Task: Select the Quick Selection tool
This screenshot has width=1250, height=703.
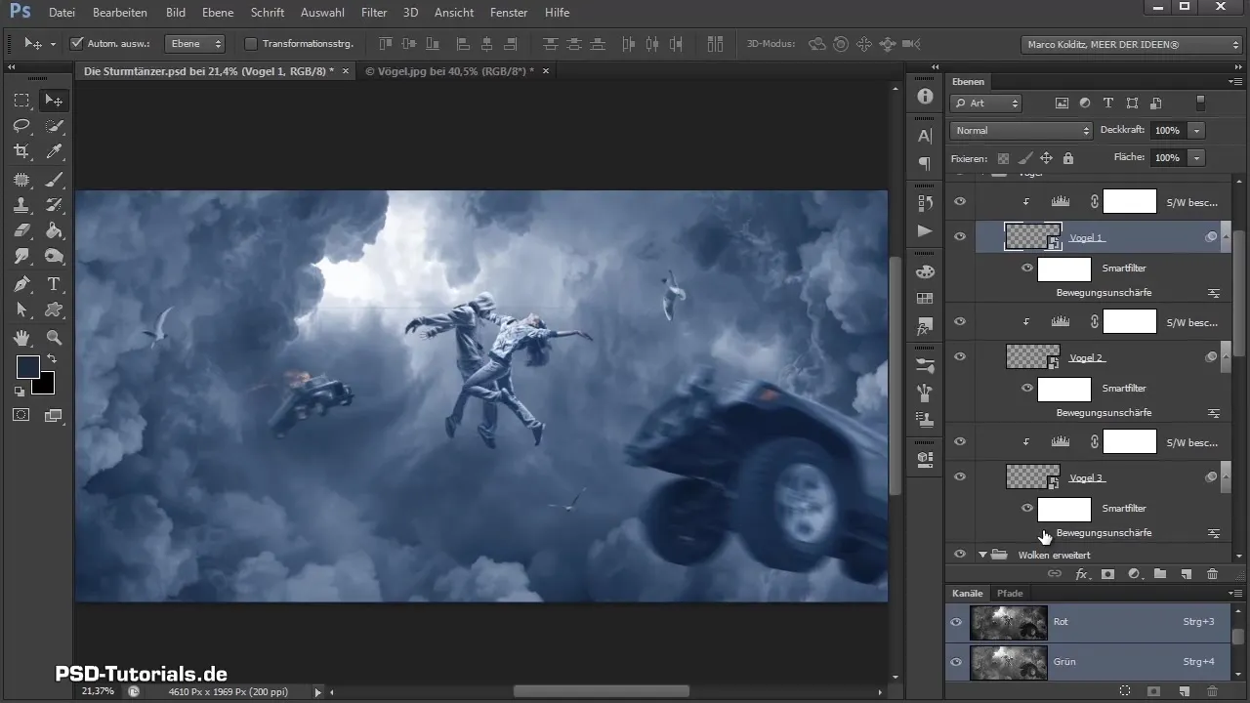Action: click(54, 126)
